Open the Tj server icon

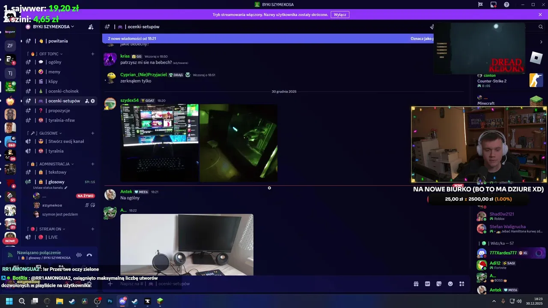(x=10, y=73)
